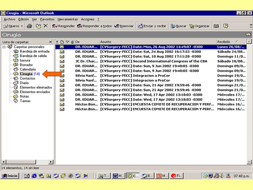The image size is (253, 190).
Task: Click Move to Folder toolbar icon
Action: point(38,26)
